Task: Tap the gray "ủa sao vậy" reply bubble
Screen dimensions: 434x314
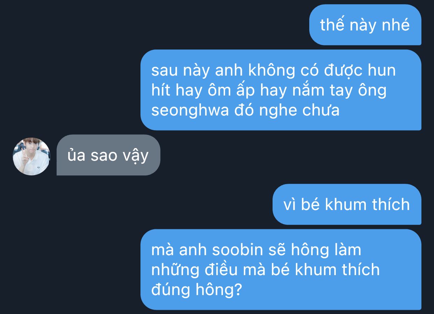Action: click(x=108, y=155)
